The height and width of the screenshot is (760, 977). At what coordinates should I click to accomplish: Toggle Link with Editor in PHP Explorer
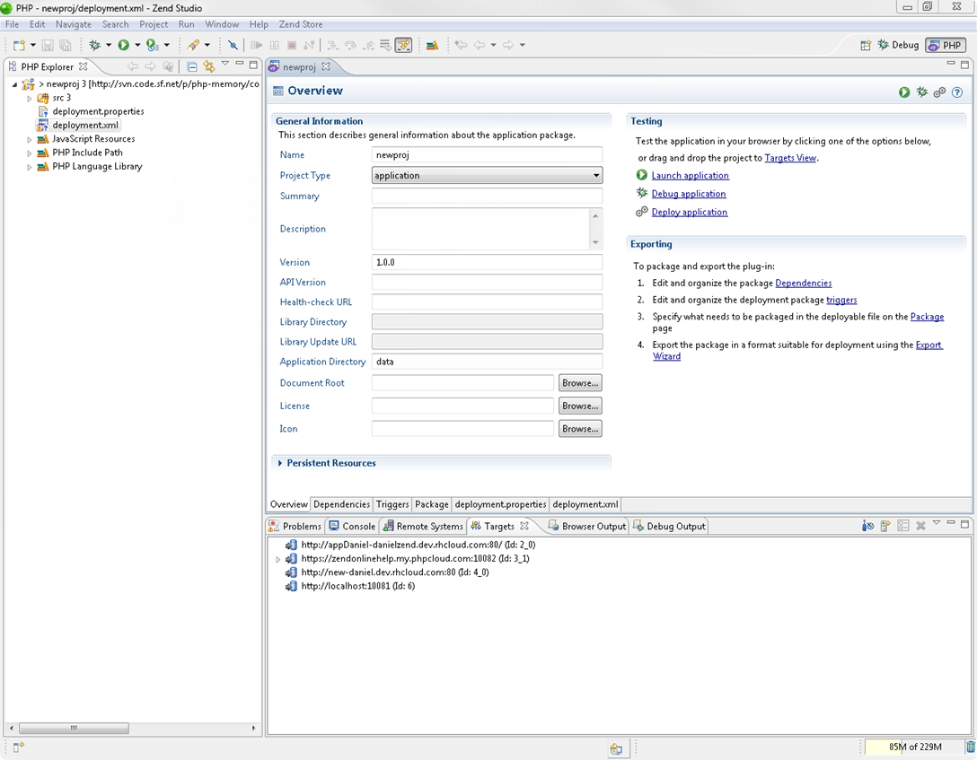coord(208,66)
